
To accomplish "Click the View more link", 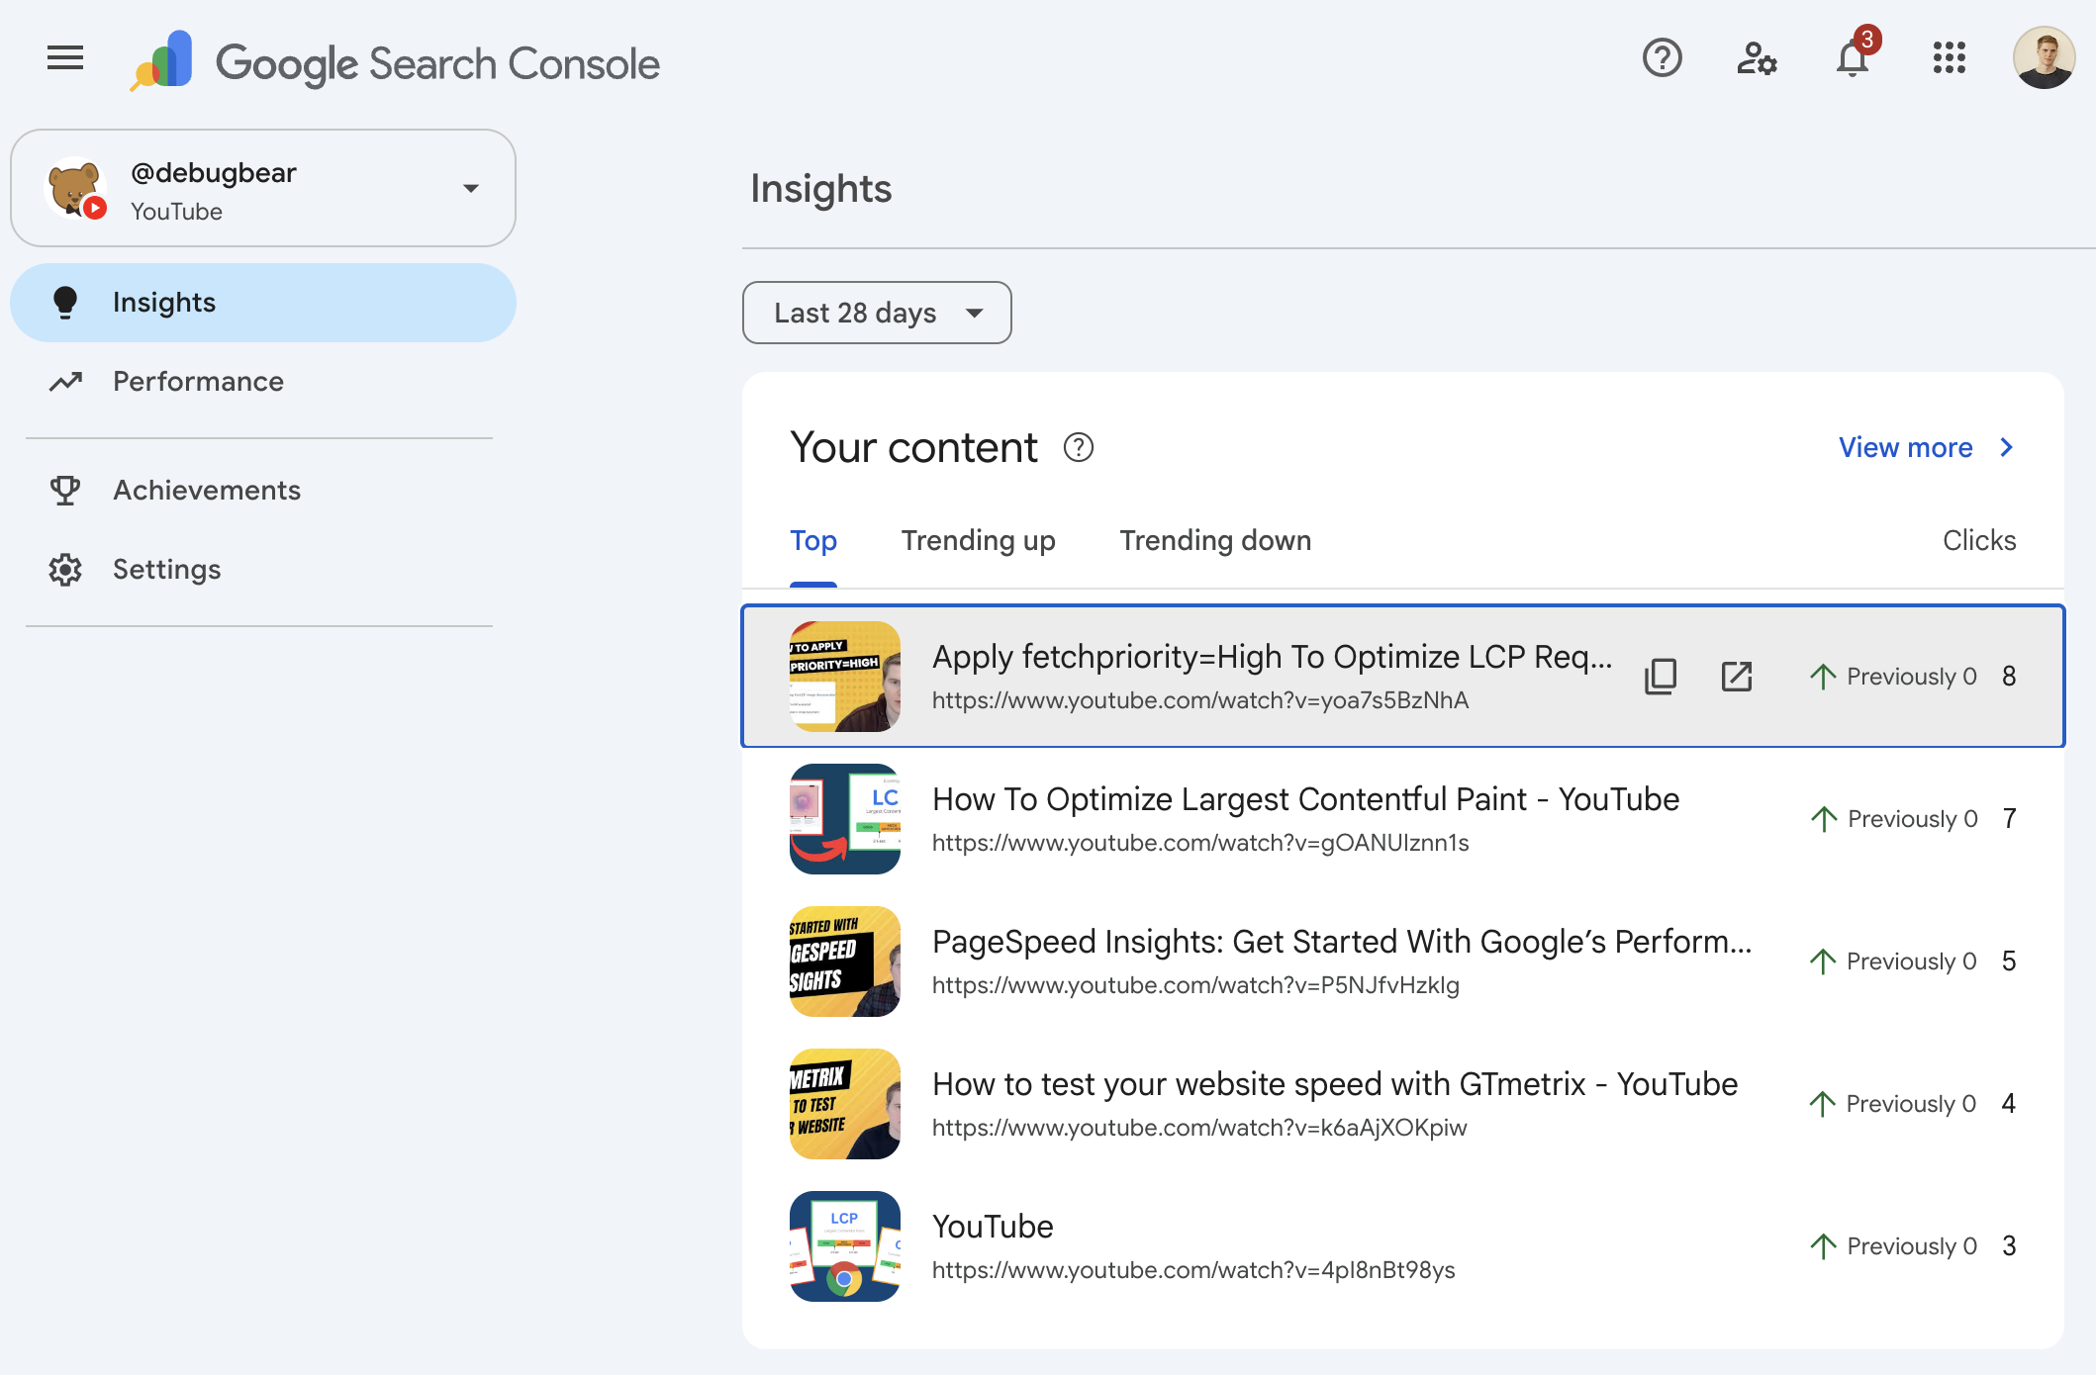I will pos(1926,448).
